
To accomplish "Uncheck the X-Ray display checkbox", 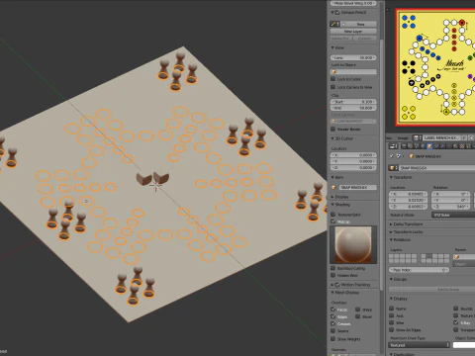I will (x=456, y=322).
